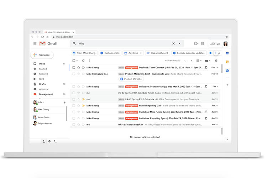Tick the checkbox for March Reporting Call email
Viewport: 267px width, 178px height.
[x=74, y=105]
